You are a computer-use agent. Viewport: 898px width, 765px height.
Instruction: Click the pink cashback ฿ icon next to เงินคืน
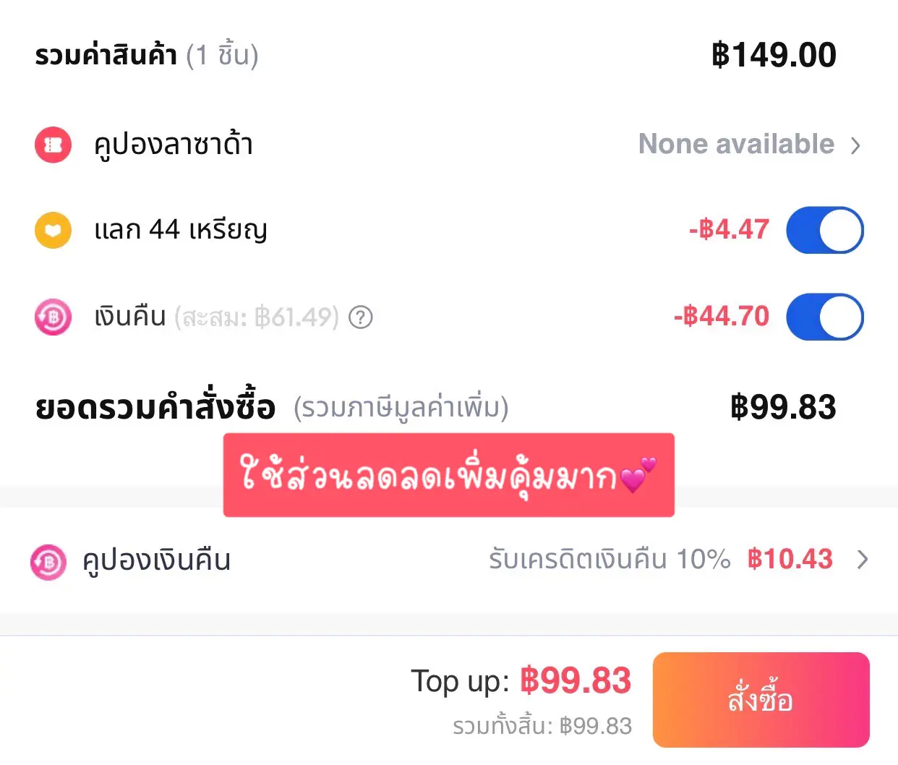(x=52, y=317)
